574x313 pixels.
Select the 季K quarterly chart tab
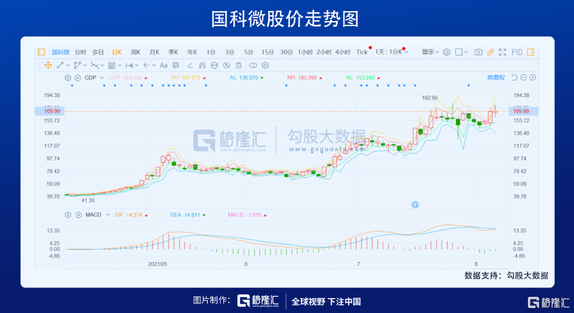pos(173,52)
